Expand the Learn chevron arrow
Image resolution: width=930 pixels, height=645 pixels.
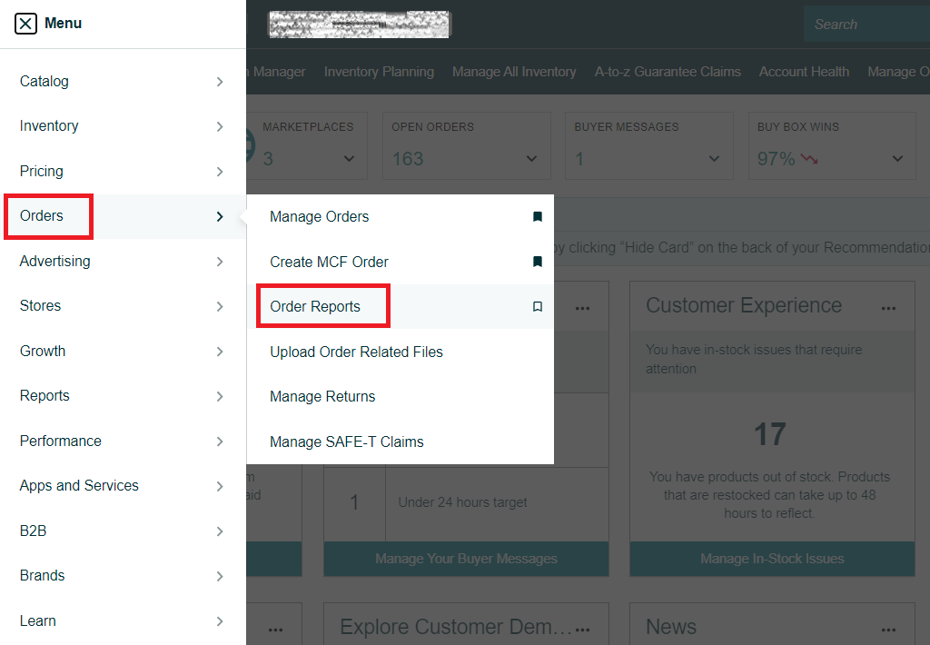point(220,621)
